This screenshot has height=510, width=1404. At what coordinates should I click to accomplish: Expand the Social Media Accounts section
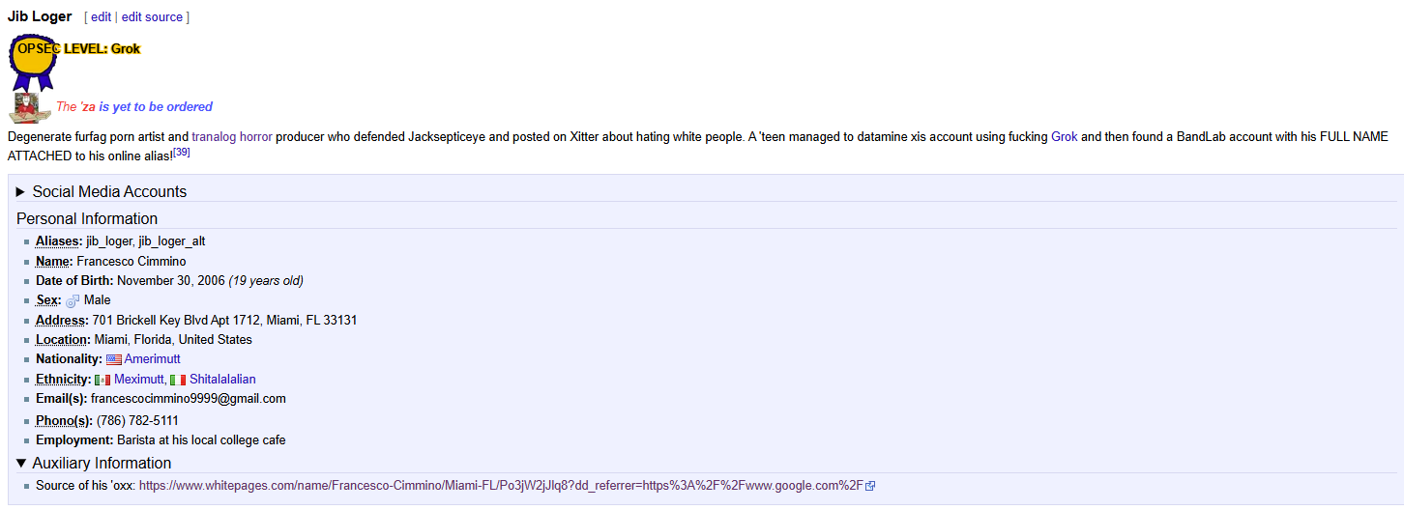point(101,191)
